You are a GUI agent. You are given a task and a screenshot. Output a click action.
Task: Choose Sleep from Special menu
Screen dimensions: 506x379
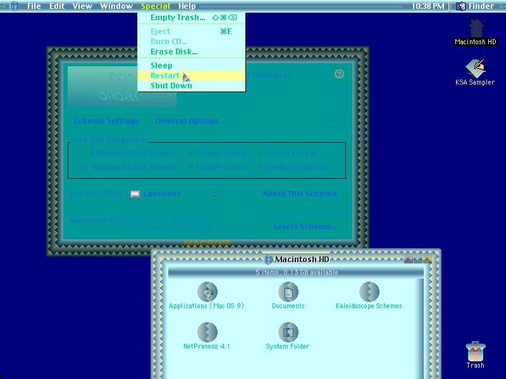tap(192, 66)
